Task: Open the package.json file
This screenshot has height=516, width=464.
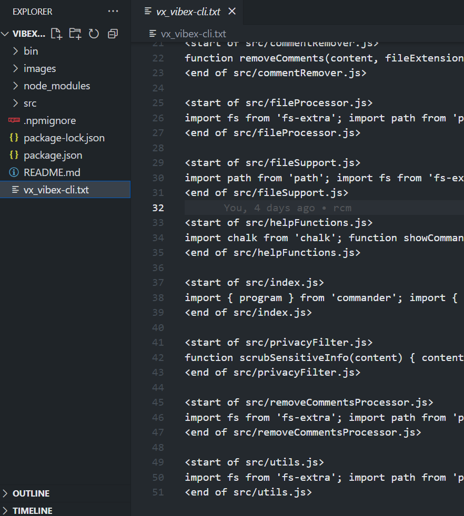Action: (65, 156)
